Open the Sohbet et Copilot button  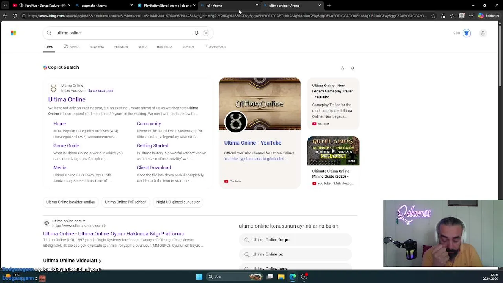coord(488,16)
